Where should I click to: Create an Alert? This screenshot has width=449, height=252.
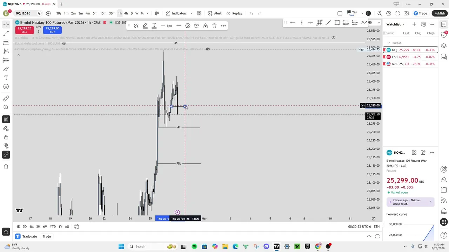click(214, 13)
